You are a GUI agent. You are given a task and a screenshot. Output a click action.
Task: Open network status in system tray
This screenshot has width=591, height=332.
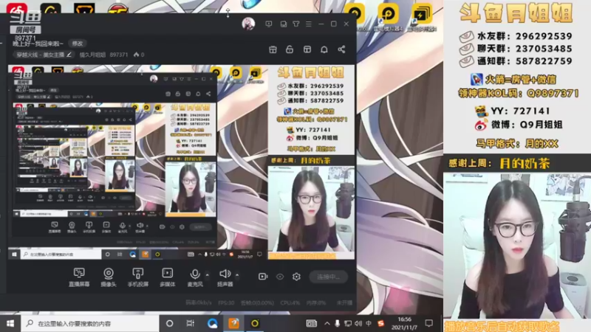(348, 323)
